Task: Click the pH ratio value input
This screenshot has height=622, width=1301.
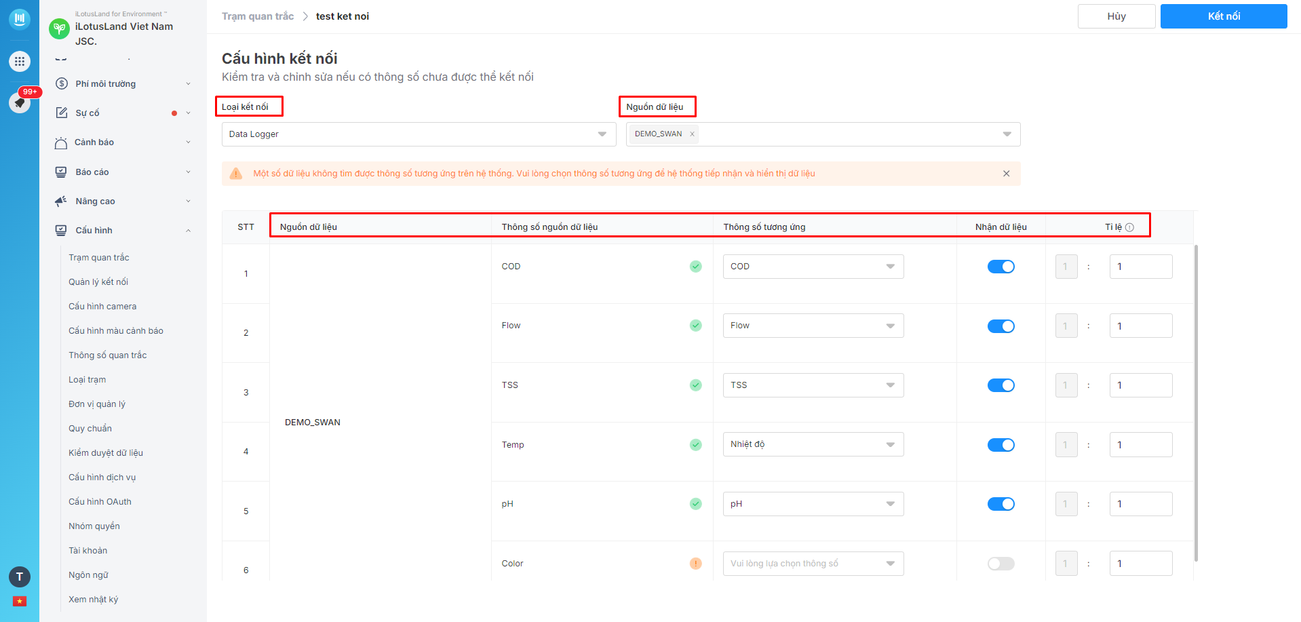Action: click(x=1141, y=504)
